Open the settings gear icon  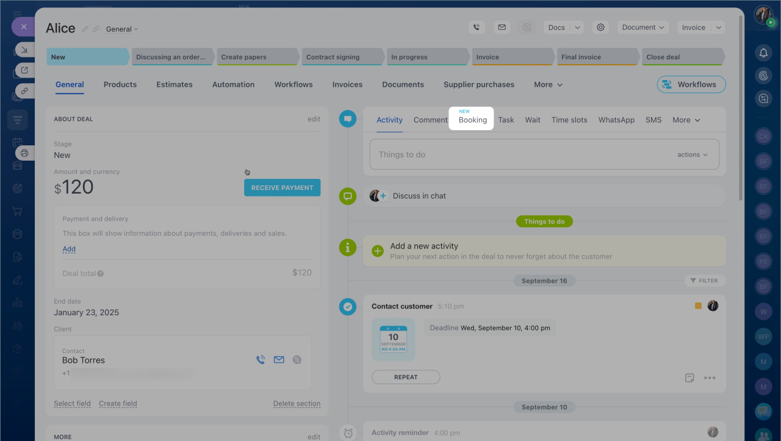tap(601, 27)
